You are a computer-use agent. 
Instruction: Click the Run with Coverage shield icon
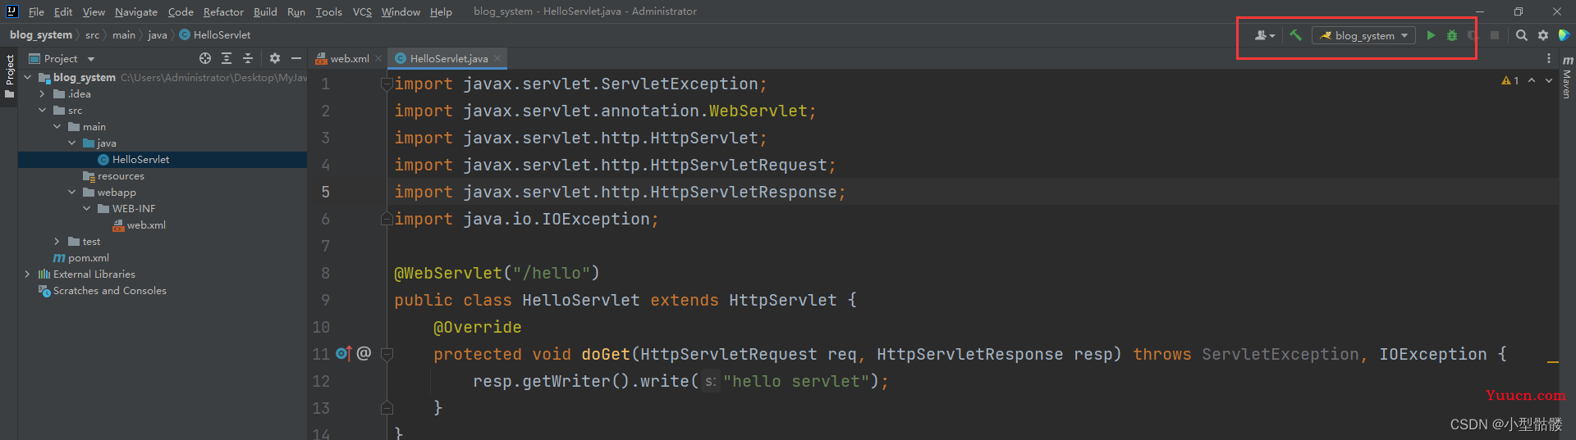(1472, 35)
